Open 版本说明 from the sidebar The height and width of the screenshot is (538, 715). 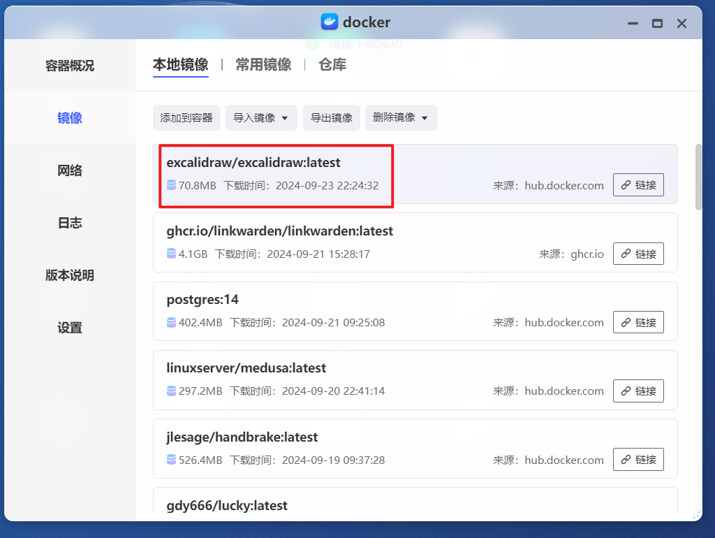tap(69, 275)
